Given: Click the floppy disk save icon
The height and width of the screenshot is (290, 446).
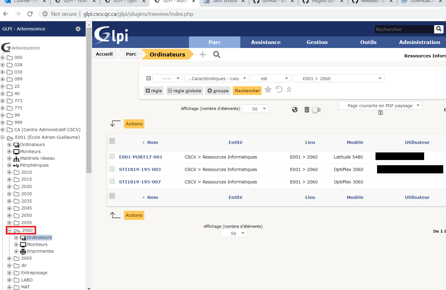Looking at the screenshot, I should coord(380,113).
